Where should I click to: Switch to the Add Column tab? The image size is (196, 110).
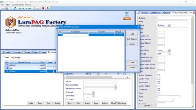coord(155,13)
